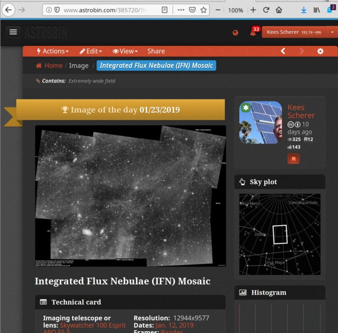This screenshot has width=338, height=333.
Task: Open the AstroBin hamburger menu
Action: pos(13,32)
